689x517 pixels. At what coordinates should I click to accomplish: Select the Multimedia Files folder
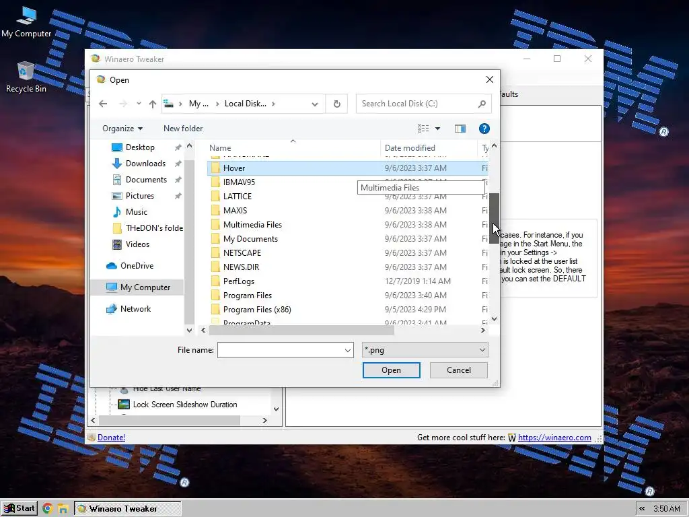point(347,225)
